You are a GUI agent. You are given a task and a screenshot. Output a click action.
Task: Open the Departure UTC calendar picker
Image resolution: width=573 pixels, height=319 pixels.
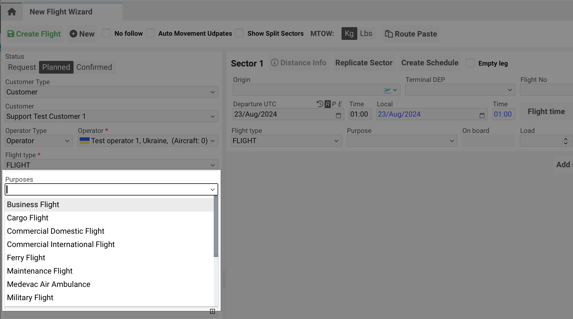338,115
